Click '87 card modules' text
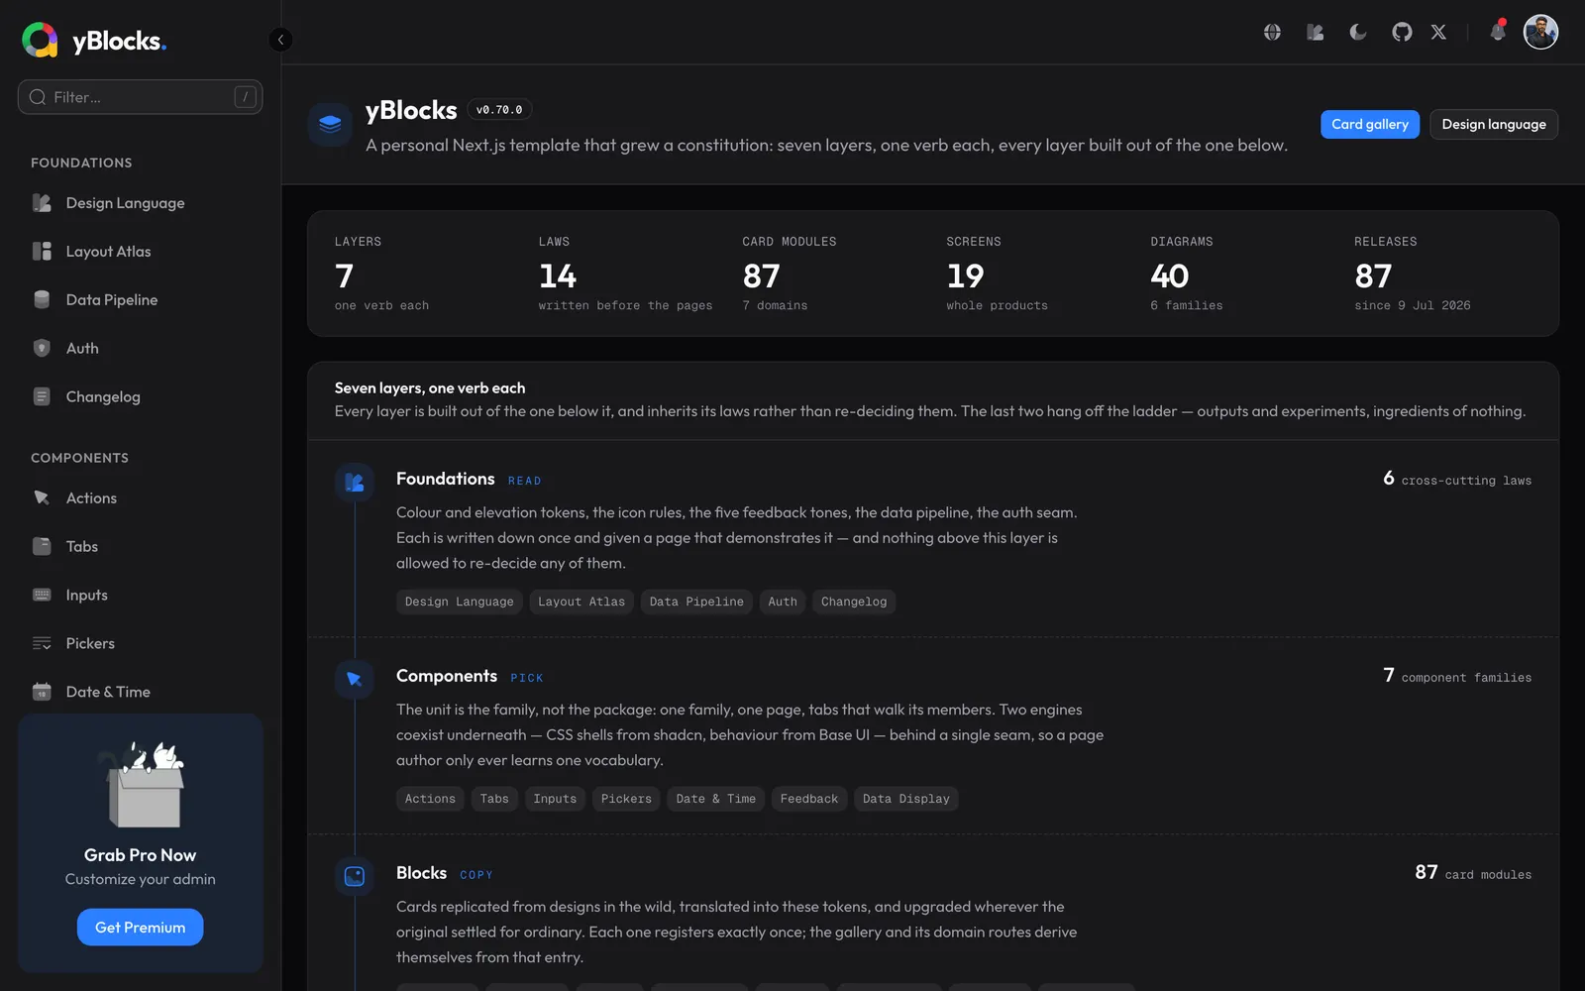Image resolution: width=1585 pixels, height=991 pixels. tap(1473, 873)
